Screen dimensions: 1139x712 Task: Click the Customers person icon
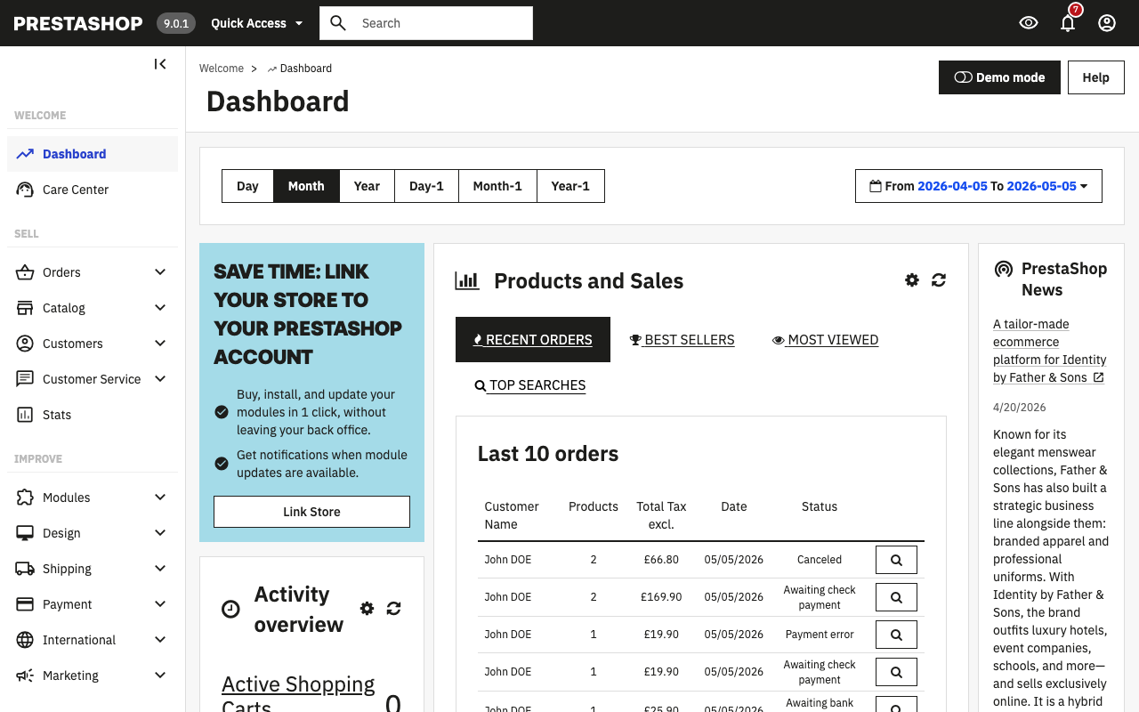[x=25, y=344]
